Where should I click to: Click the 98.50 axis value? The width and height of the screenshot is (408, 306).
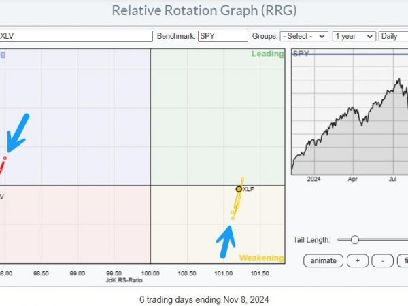(x=41, y=273)
